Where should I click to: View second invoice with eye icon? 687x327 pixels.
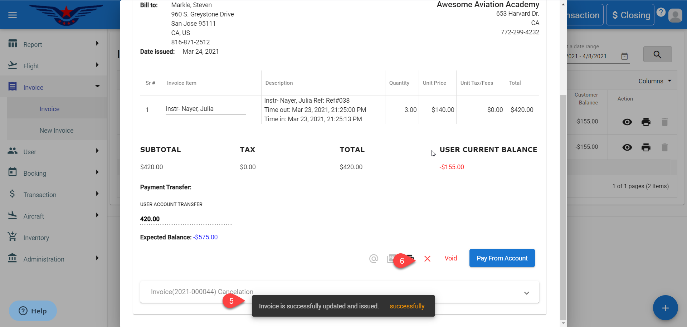coord(627,147)
